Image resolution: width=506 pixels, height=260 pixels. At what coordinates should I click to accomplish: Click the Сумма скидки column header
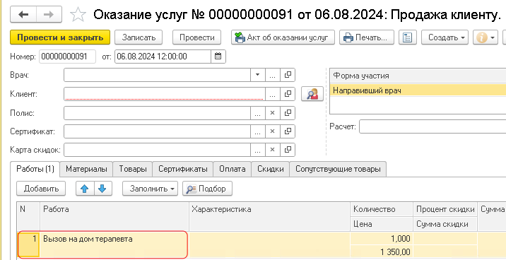coord(445,223)
